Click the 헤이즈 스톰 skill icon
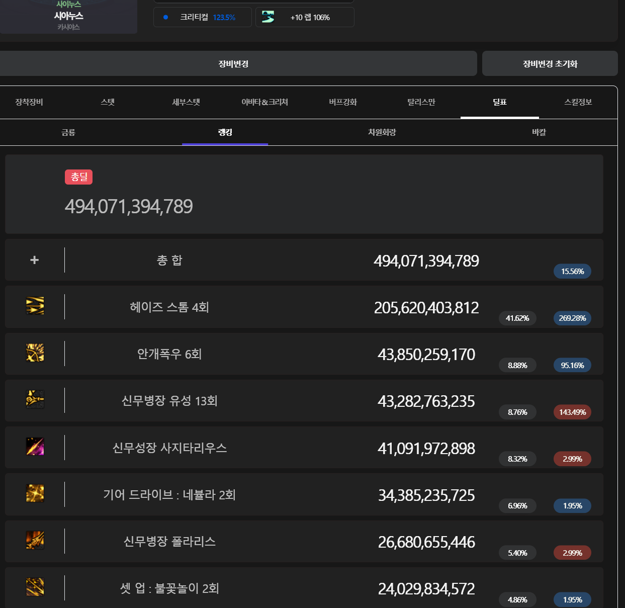 click(x=35, y=306)
